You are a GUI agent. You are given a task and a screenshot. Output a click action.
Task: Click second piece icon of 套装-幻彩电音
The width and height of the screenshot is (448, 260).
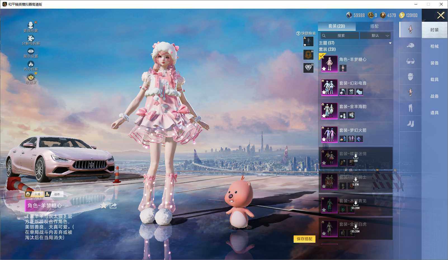tap(351, 92)
